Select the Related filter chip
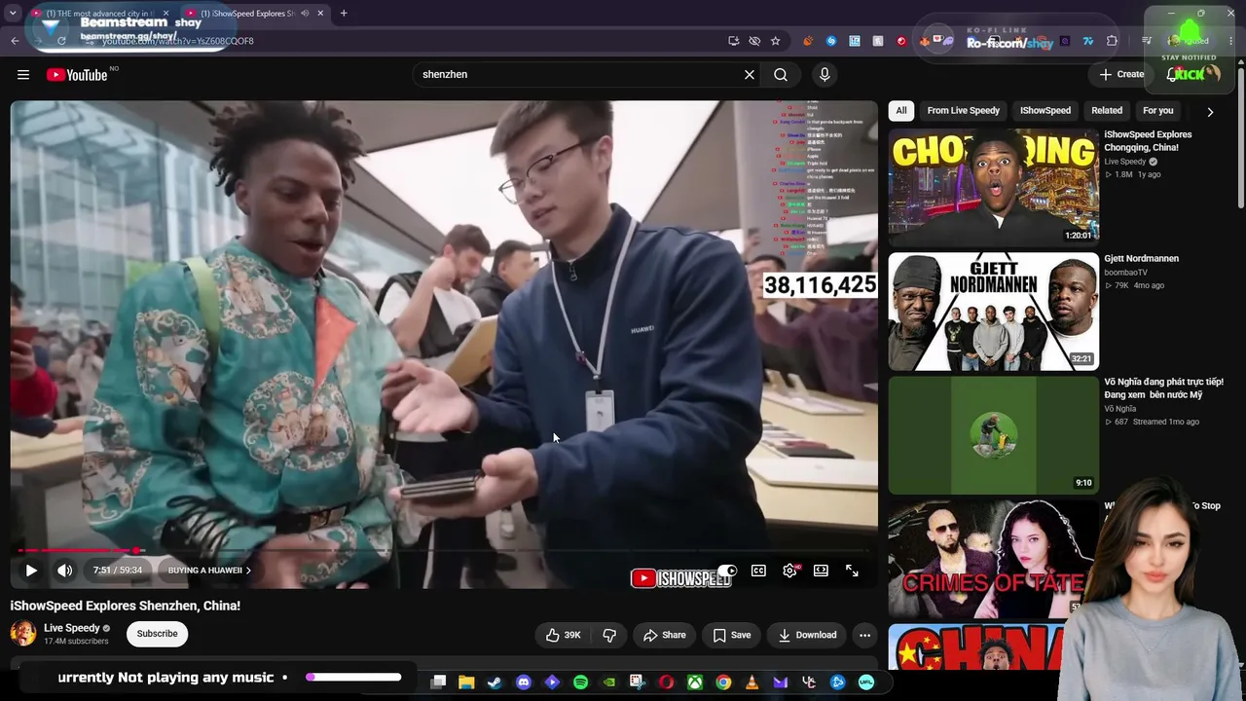Viewport: 1246px width, 701px height. coord(1107,111)
